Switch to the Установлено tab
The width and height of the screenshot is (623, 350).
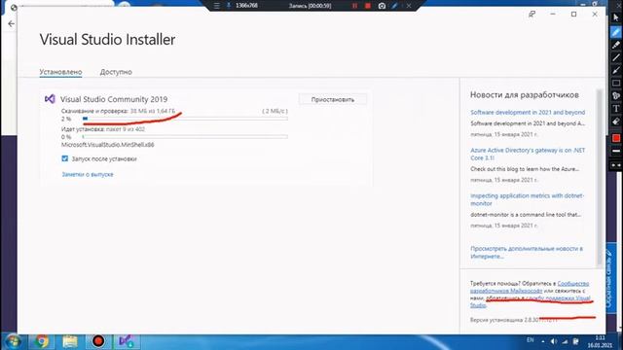click(x=60, y=72)
